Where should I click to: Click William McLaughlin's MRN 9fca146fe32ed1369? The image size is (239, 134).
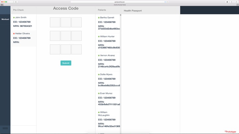(x=109, y=125)
